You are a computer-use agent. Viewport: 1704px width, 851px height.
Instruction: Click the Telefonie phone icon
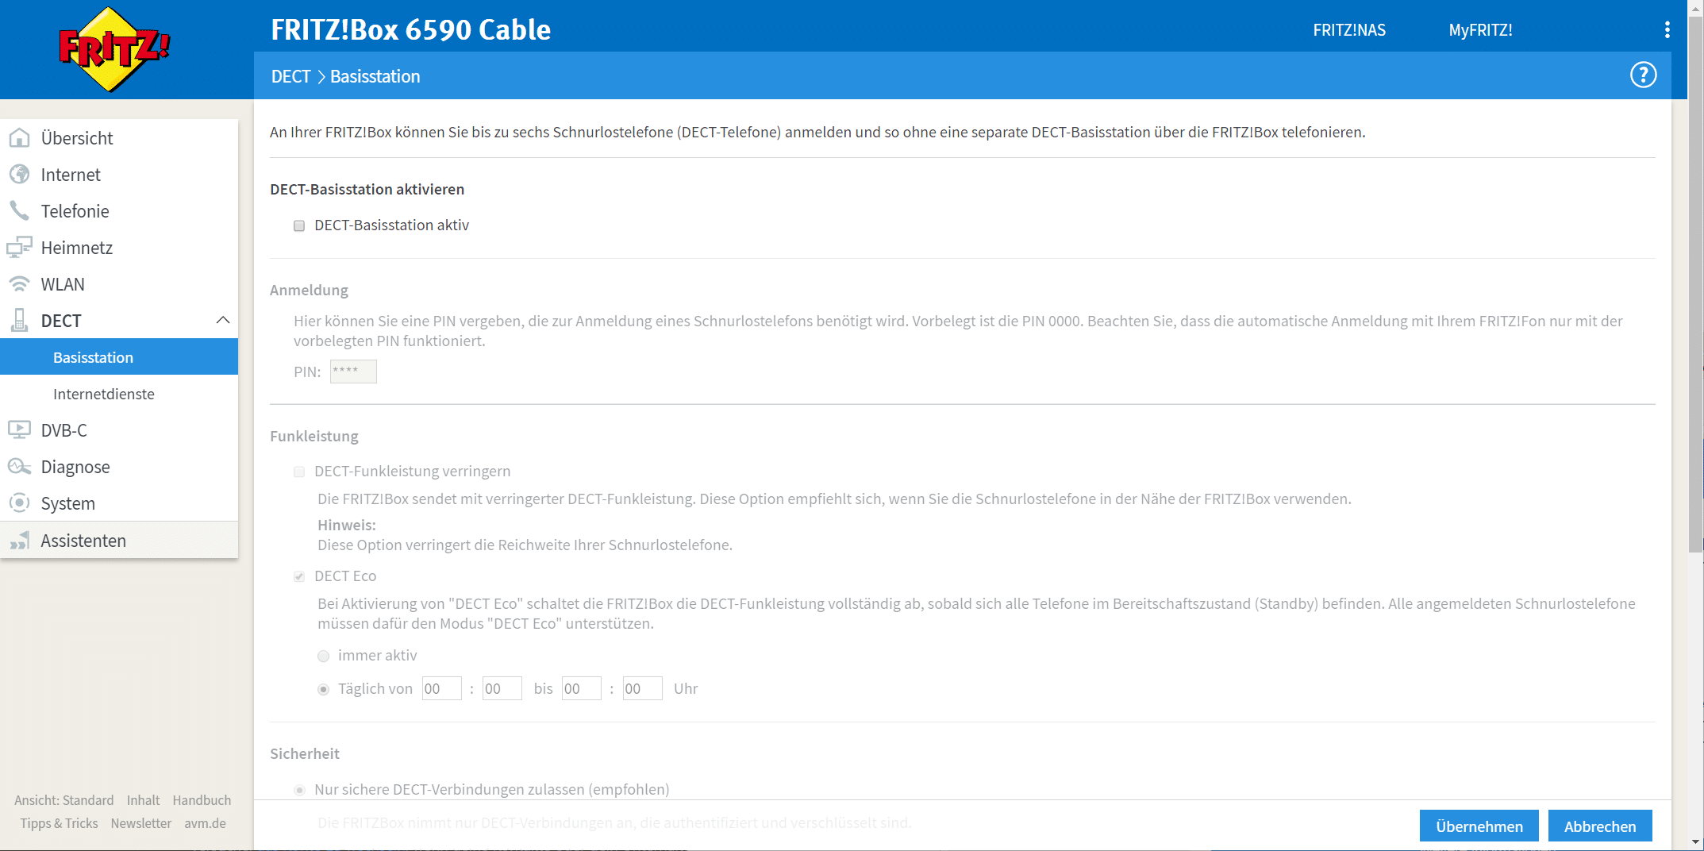pyautogui.click(x=19, y=211)
